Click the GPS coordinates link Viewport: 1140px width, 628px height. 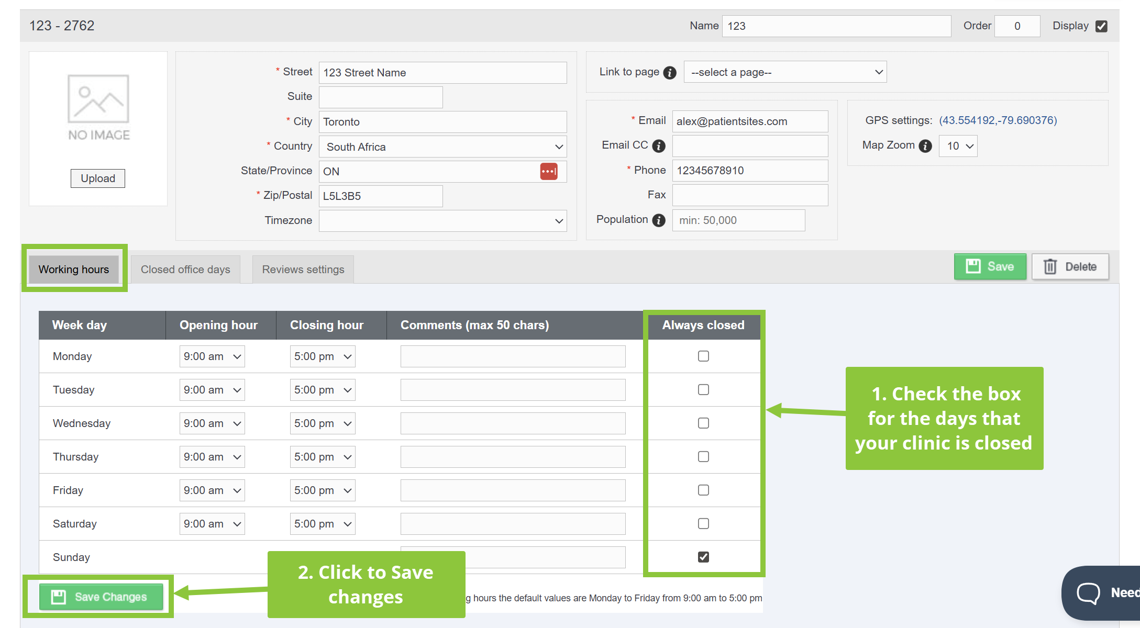coord(998,120)
